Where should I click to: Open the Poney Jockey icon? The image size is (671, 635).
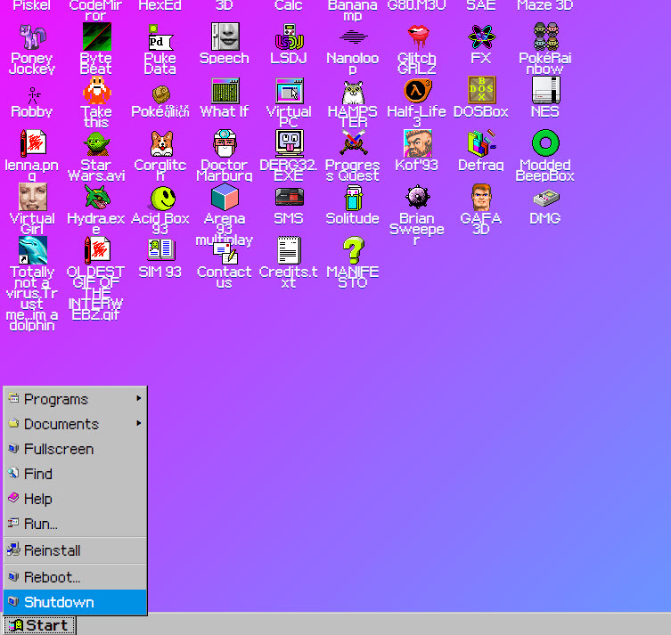pyautogui.click(x=32, y=38)
